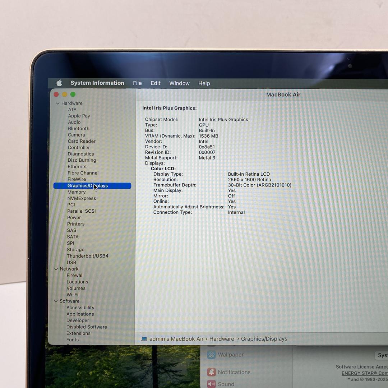This screenshot has height=388, width=388.
Task: Click the green full-screen window button
Action: click(x=73, y=94)
